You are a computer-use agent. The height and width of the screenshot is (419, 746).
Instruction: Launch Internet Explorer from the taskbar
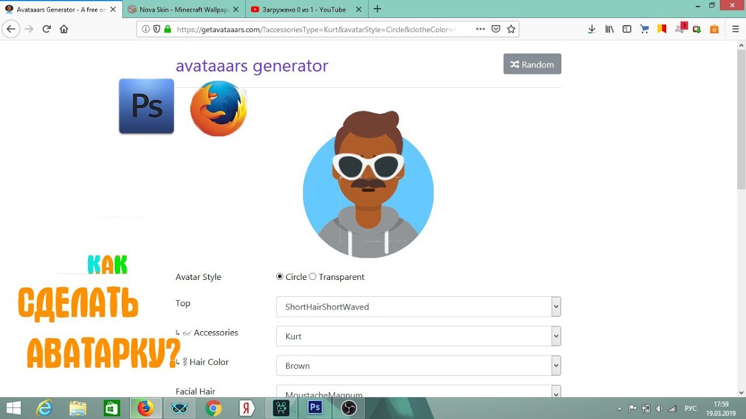tap(44, 408)
